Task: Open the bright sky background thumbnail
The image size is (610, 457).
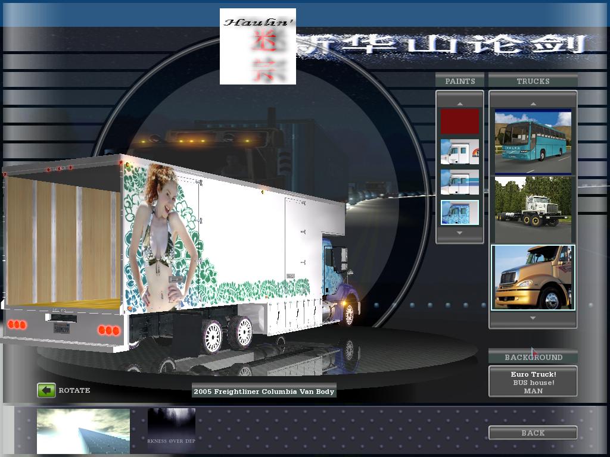Action: (83, 431)
